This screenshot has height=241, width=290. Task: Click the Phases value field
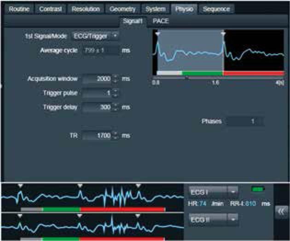(244, 121)
